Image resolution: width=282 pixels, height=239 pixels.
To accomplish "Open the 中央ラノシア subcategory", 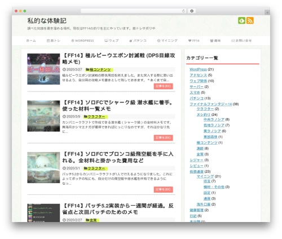I will pos(214,120).
